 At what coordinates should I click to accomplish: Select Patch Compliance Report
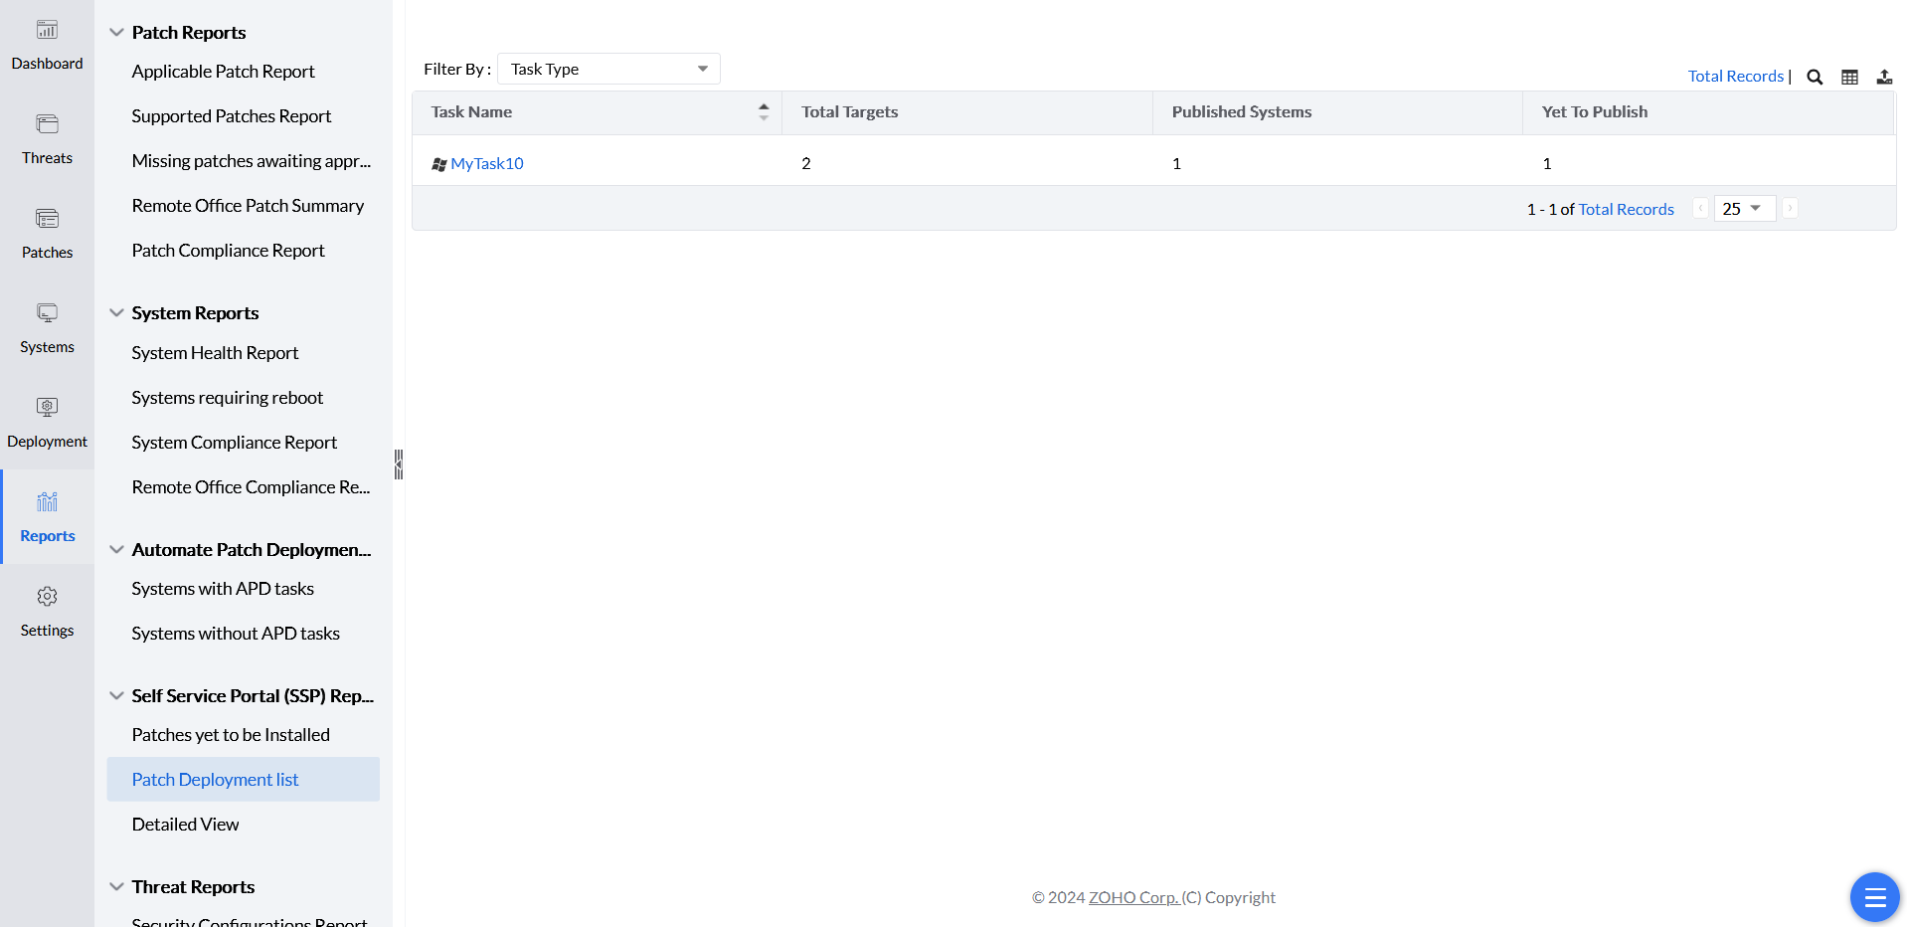coord(228,251)
